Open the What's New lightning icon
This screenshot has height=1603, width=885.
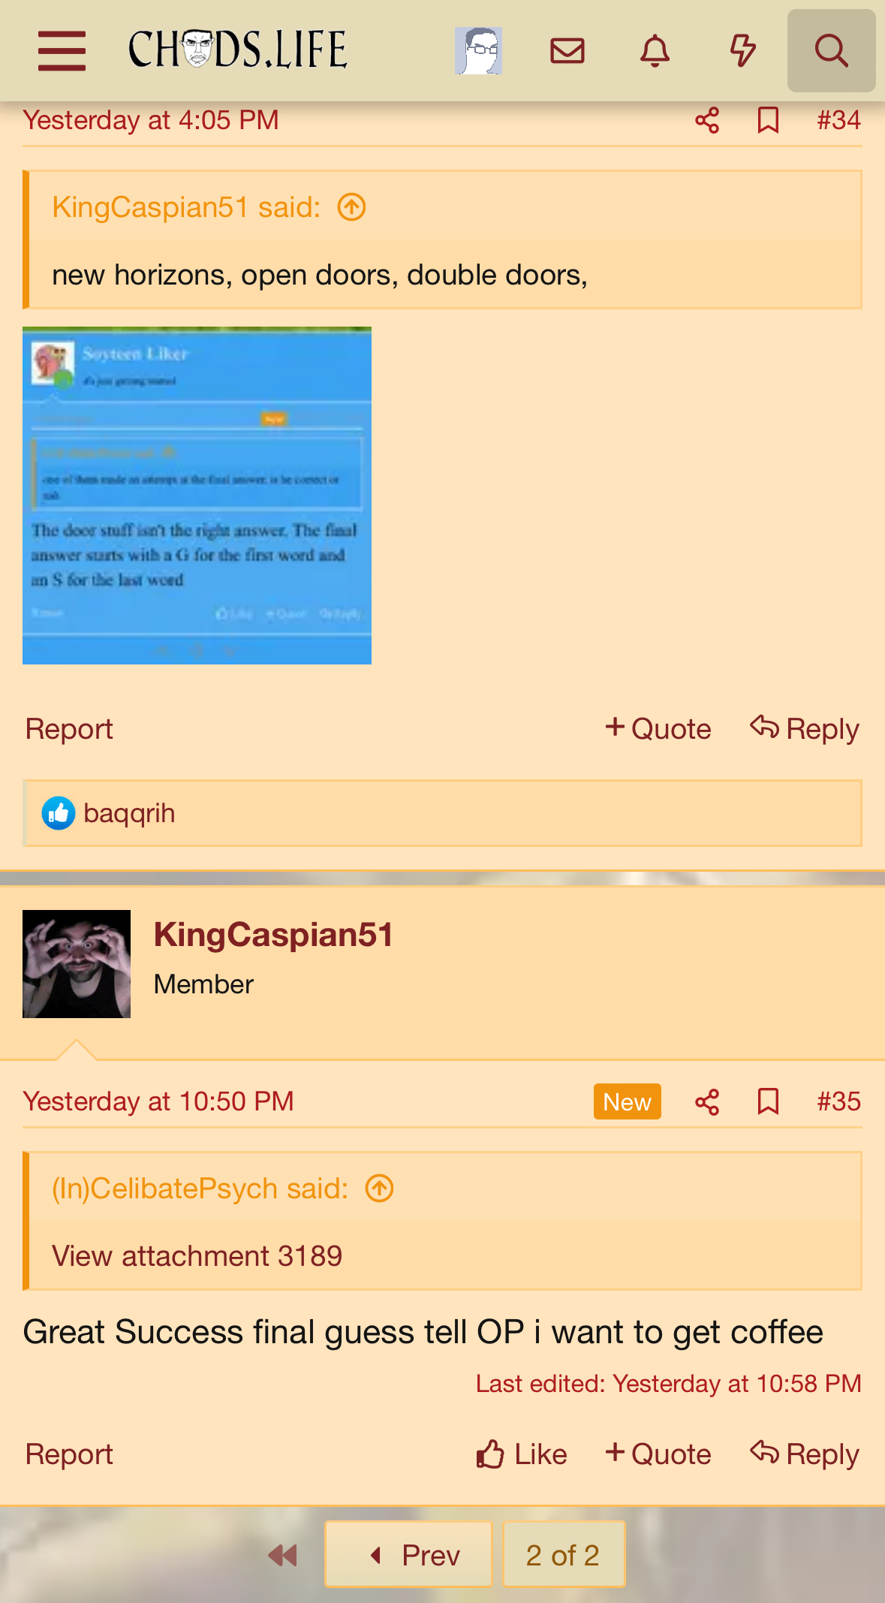[742, 51]
